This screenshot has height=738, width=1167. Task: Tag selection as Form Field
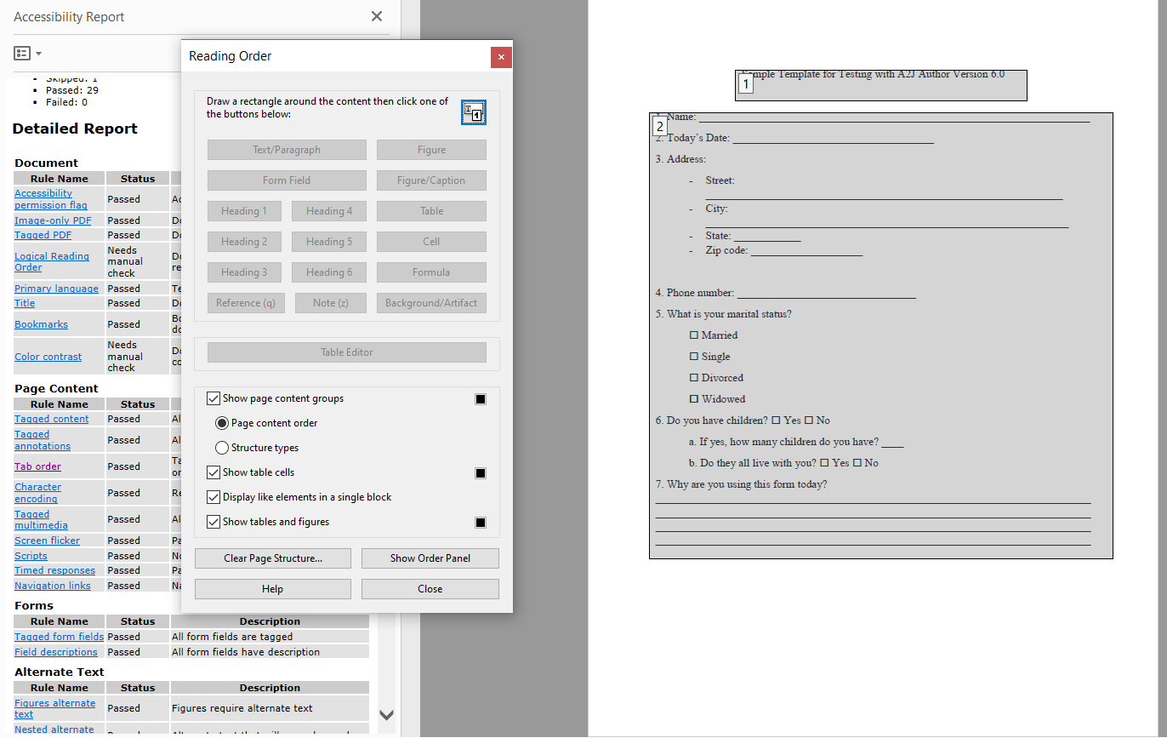pyautogui.click(x=287, y=180)
